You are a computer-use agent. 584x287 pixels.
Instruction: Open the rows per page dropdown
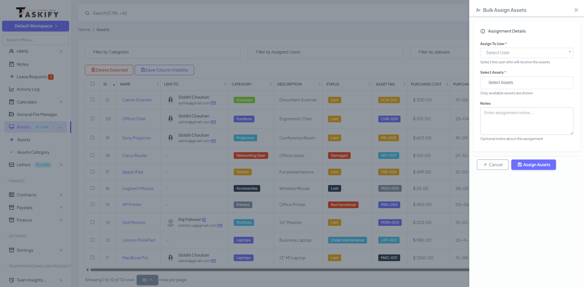click(x=147, y=280)
